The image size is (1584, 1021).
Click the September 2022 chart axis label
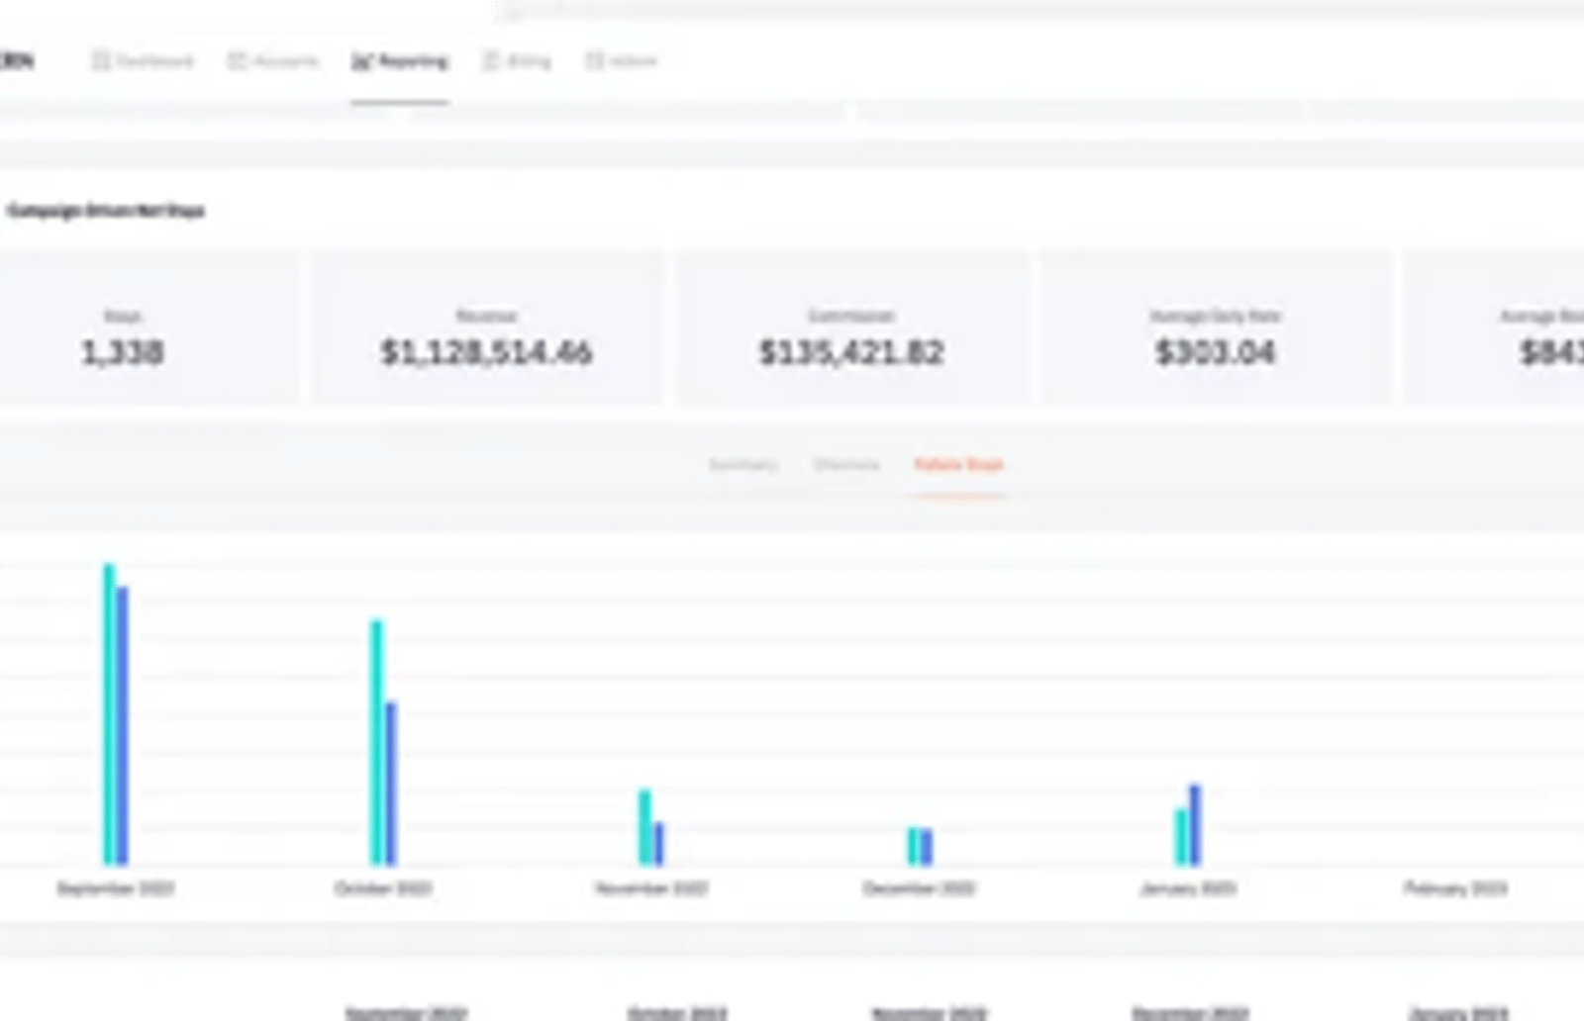[116, 888]
